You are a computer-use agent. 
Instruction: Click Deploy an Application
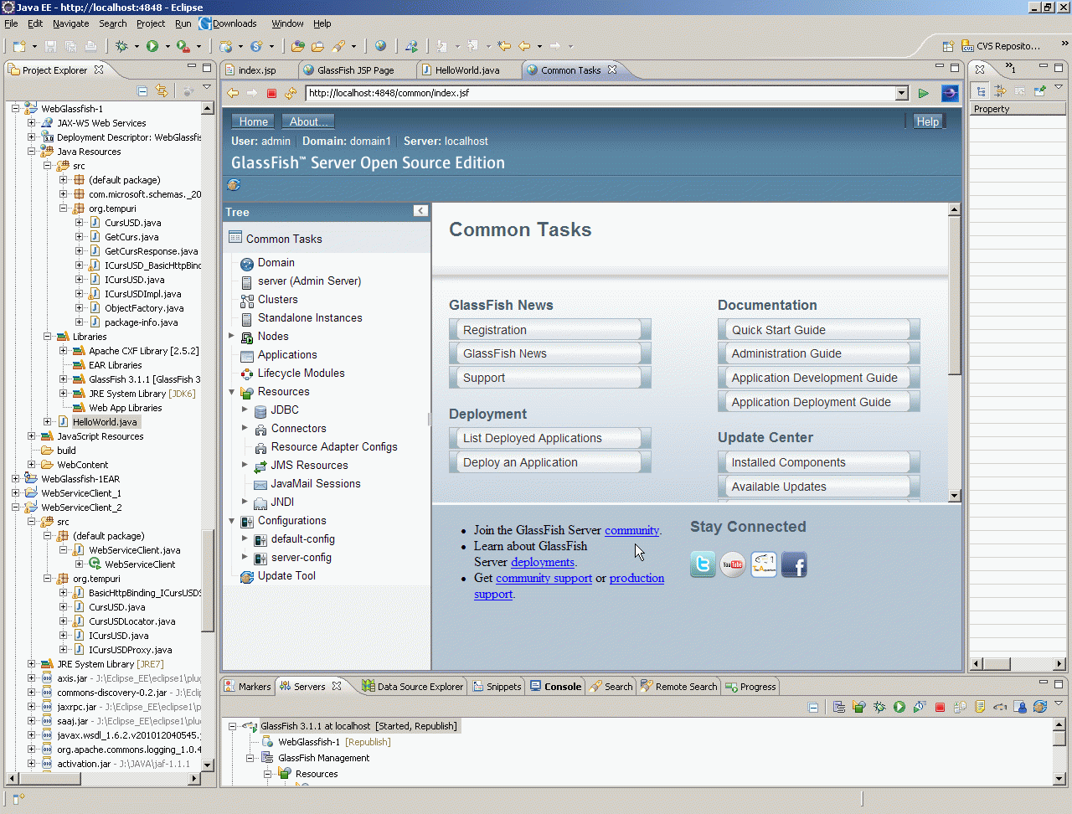coord(549,462)
